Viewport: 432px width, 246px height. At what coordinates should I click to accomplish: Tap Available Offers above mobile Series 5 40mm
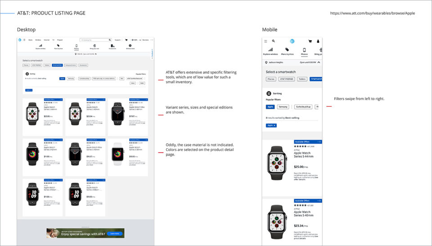click(x=308, y=201)
